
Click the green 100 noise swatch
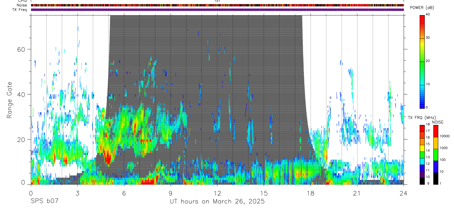click(x=436, y=155)
